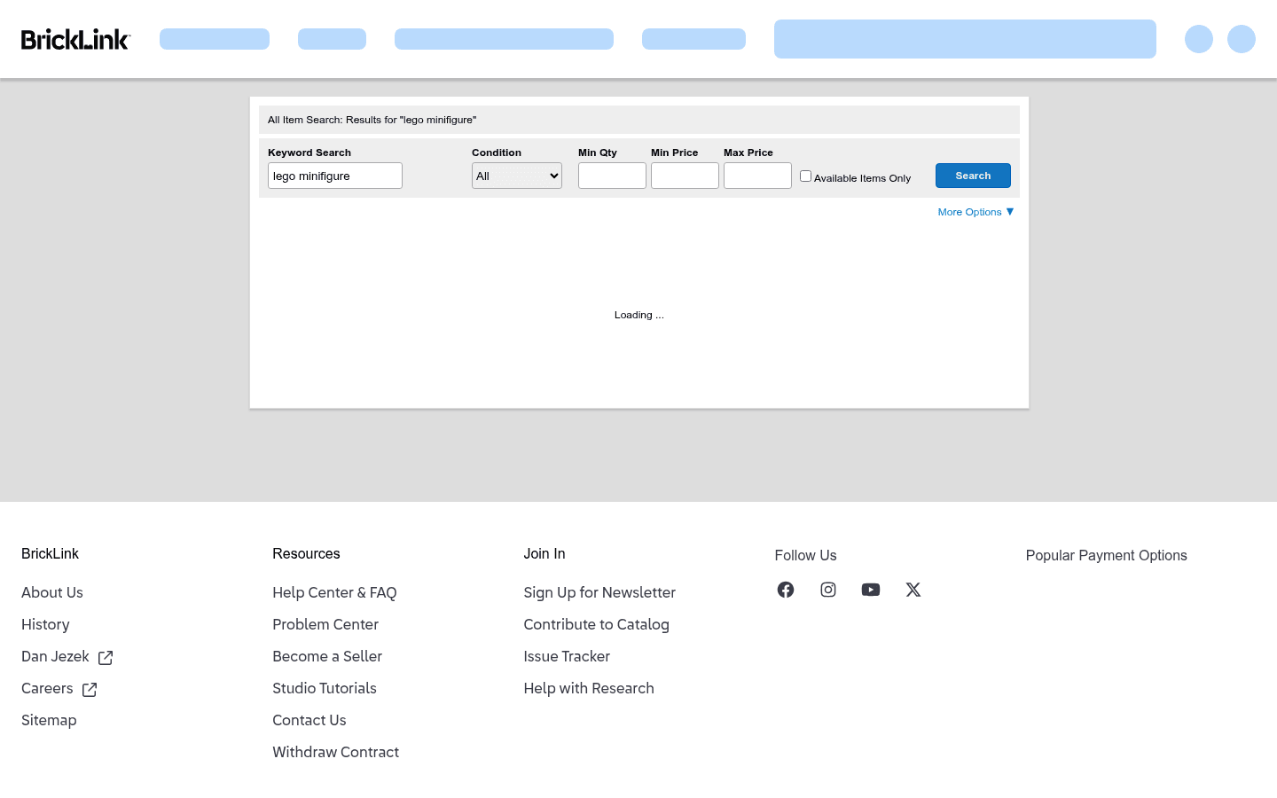The width and height of the screenshot is (1277, 798).
Task: Click external link icon beside Careers
Action: (x=90, y=689)
